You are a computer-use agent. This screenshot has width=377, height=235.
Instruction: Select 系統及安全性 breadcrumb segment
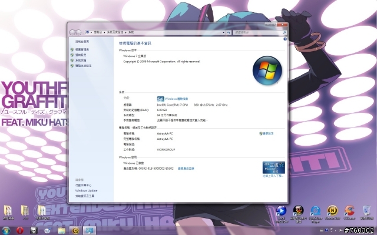pyautogui.click(x=115, y=32)
